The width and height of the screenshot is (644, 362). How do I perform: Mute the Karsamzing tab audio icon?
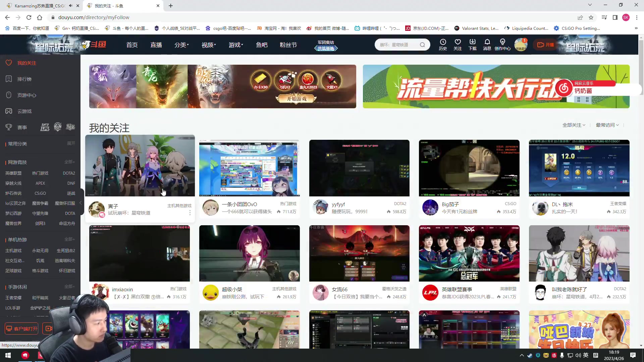coord(70,6)
